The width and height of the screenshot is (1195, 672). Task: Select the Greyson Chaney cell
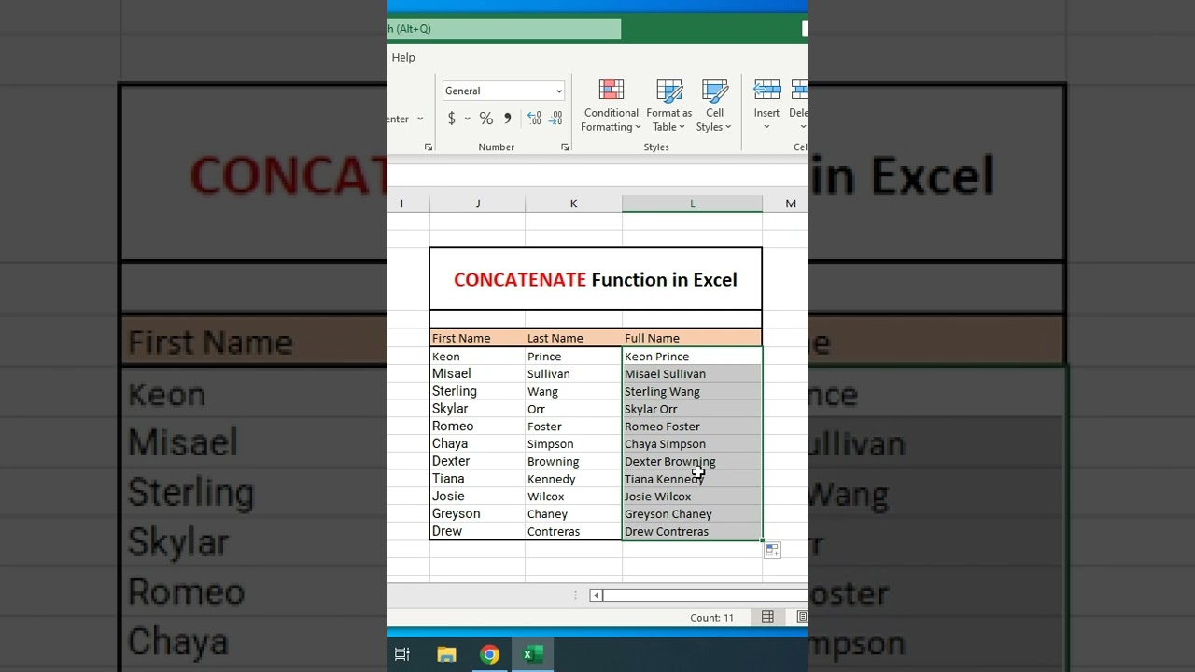click(692, 514)
